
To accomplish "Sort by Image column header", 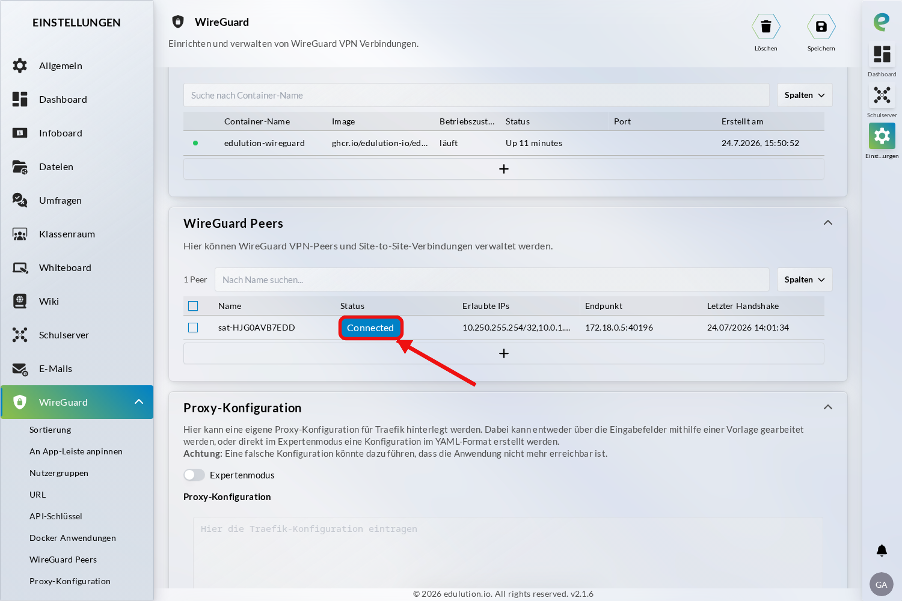I will point(343,121).
